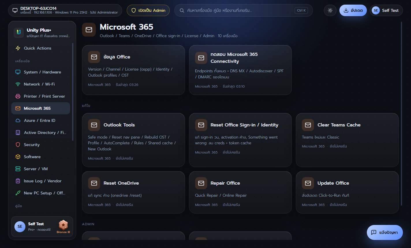Click 'Quick Repair / Online Repair' description text
This screenshot has width=411, height=248.
(x=221, y=195)
